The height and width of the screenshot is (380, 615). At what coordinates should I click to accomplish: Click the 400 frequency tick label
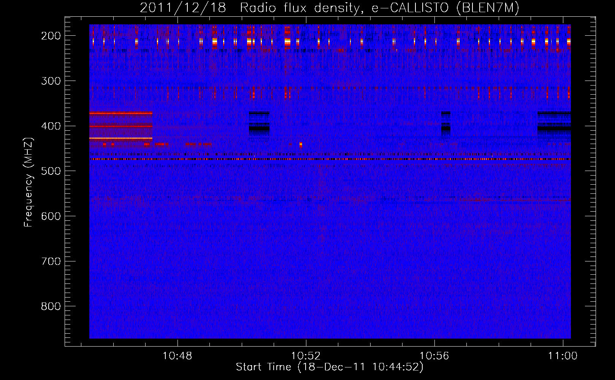(51, 126)
